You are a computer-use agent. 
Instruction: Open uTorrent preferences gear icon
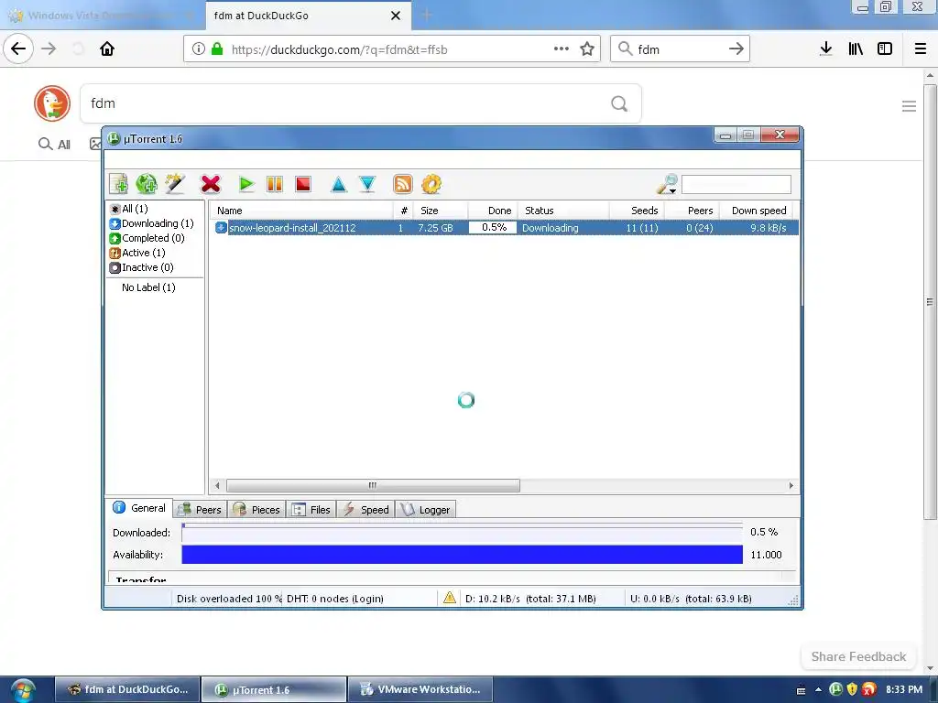tap(431, 184)
